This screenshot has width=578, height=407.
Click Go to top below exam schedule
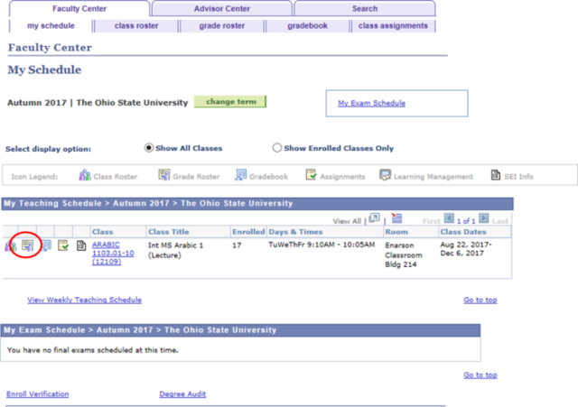click(480, 375)
